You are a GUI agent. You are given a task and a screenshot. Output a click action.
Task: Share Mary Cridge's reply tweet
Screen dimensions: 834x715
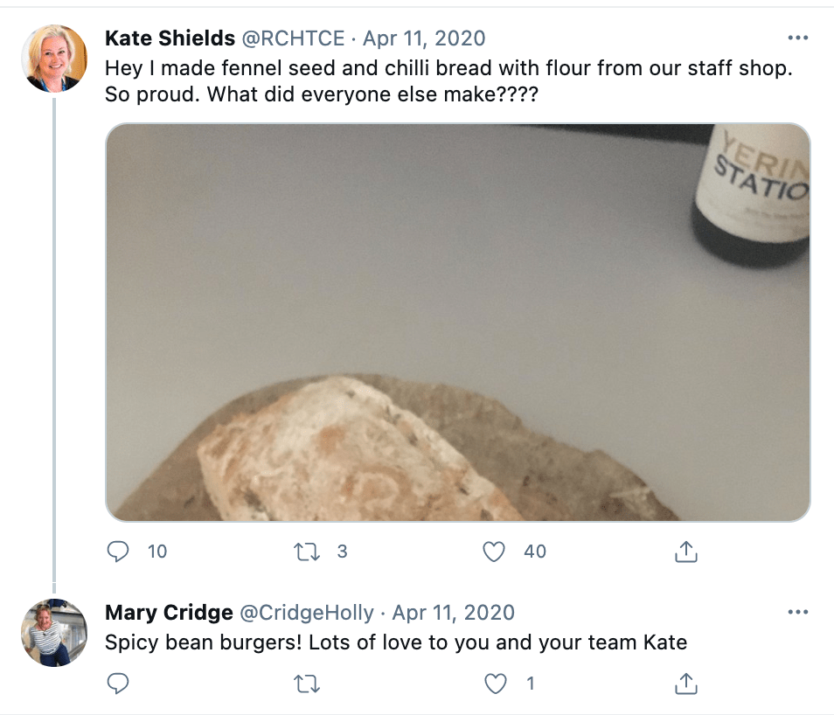pyautogui.click(x=686, y=684)
